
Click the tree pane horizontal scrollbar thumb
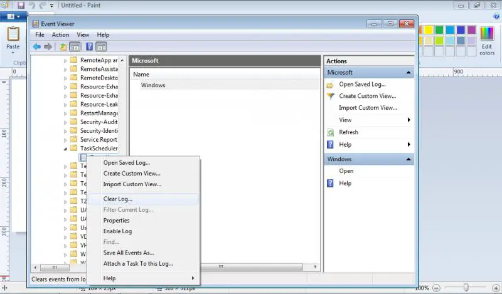(55, 267)
